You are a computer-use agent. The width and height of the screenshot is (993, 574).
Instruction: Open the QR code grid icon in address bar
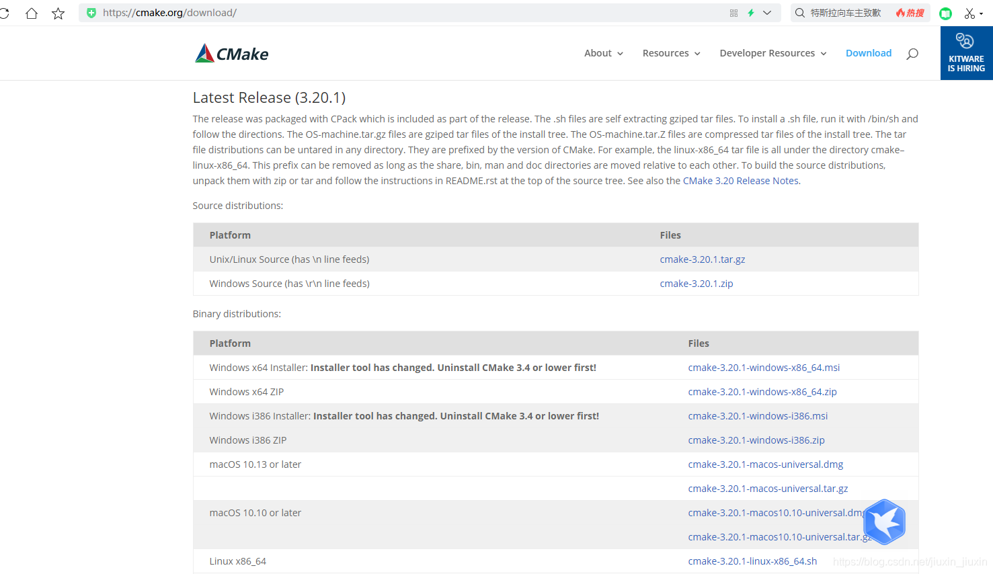pyautogui.click(x=733, y=13)
